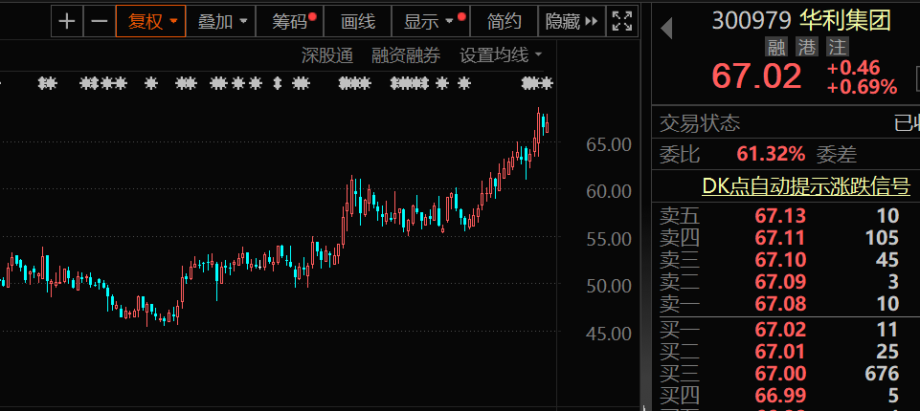Expand the 设置均线 moving average menu

coord(500,55)
